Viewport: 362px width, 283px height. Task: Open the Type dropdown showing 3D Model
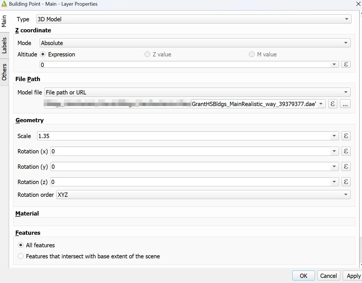194,19
